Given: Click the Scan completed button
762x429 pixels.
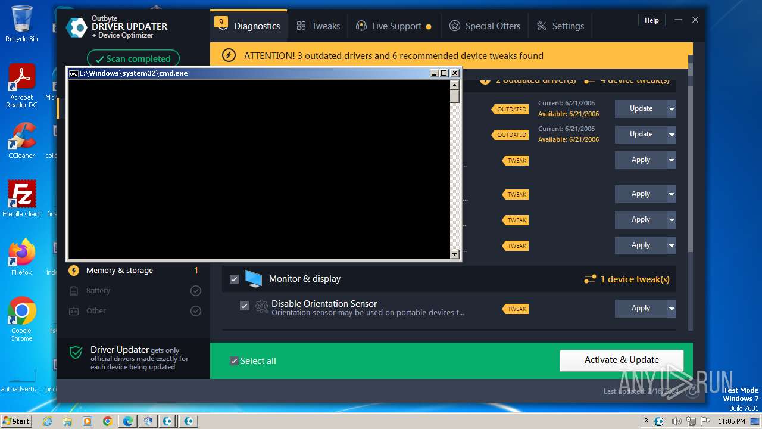Looking at the screenshot, I should click(x=133, y=58).
